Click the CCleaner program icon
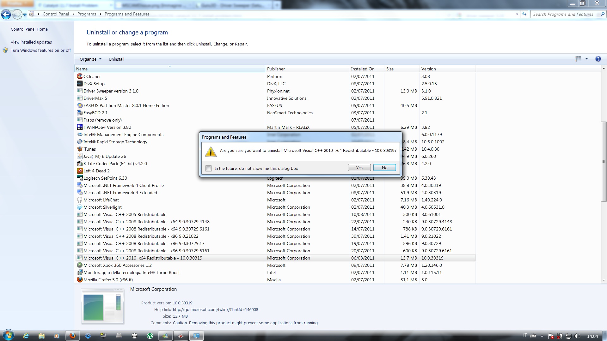This screenshot has height=341, width=607. coord(80,76)
